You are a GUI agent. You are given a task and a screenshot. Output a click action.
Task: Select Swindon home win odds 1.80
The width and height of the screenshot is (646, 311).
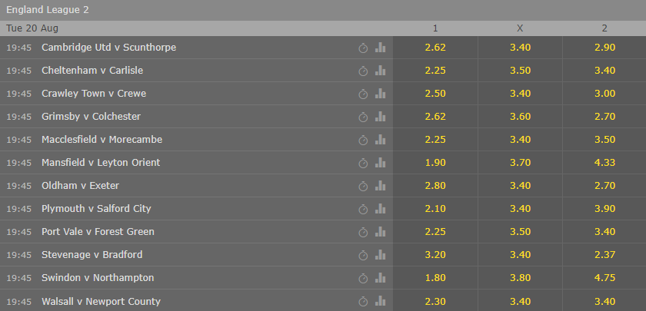435,278
